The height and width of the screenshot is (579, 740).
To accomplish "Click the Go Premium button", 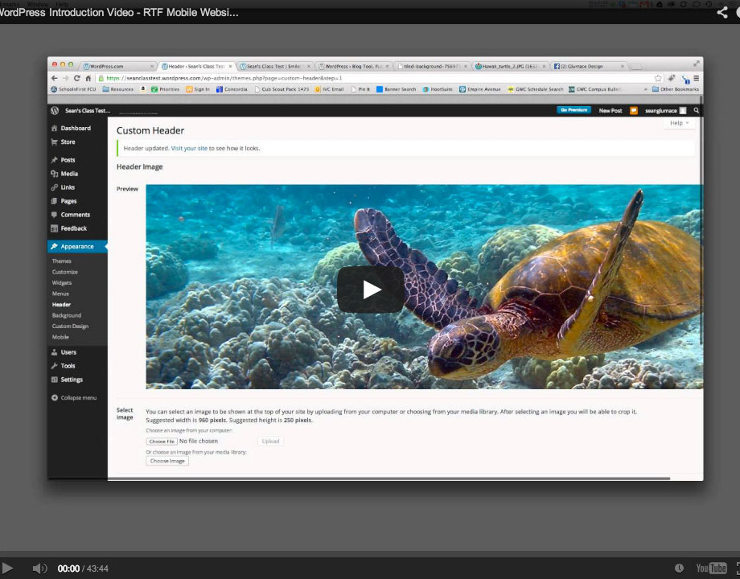I will point(573,110).
